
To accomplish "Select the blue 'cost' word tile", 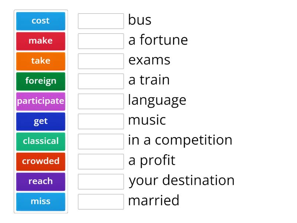I will [x=41, y=21].
